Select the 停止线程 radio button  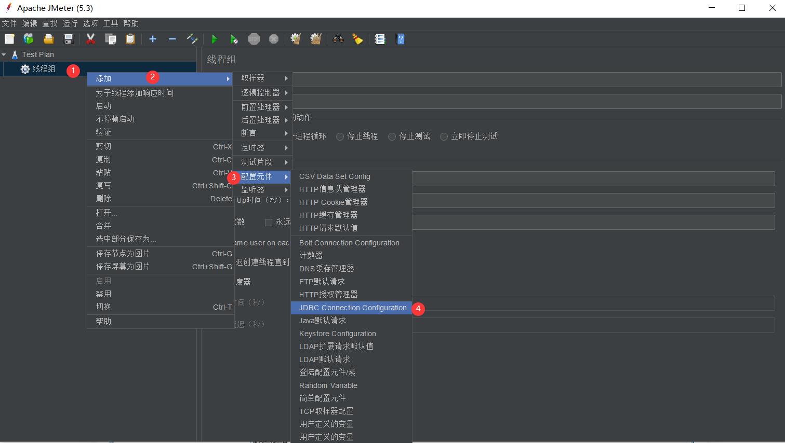(x=340, y=136)
